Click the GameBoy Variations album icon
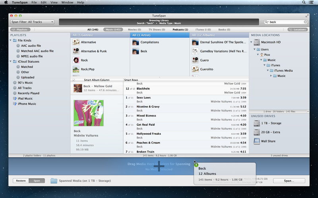The height and width of the screenshot is (198, 318). click(195, 51)
